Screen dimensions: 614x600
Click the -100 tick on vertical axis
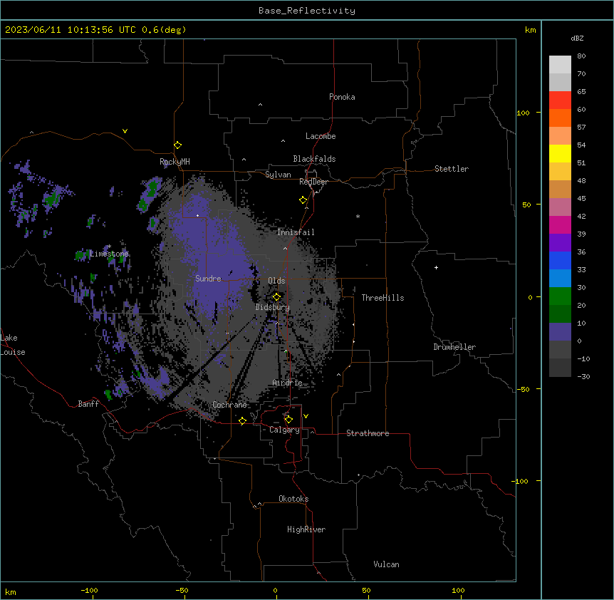[x=521, y=481]
